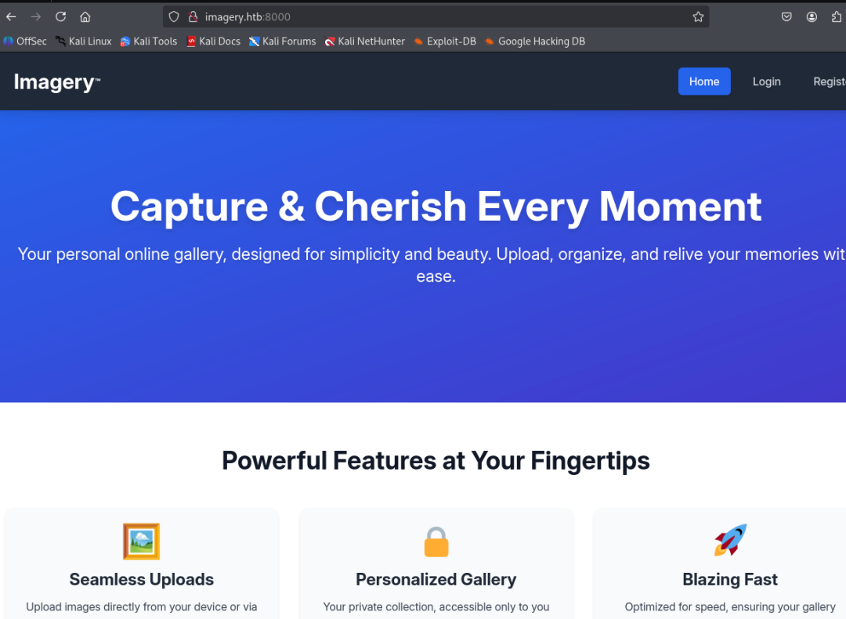Open Google Hacking DB bookmark
Viewport: 846px width, 619px height.
[535, 41]
